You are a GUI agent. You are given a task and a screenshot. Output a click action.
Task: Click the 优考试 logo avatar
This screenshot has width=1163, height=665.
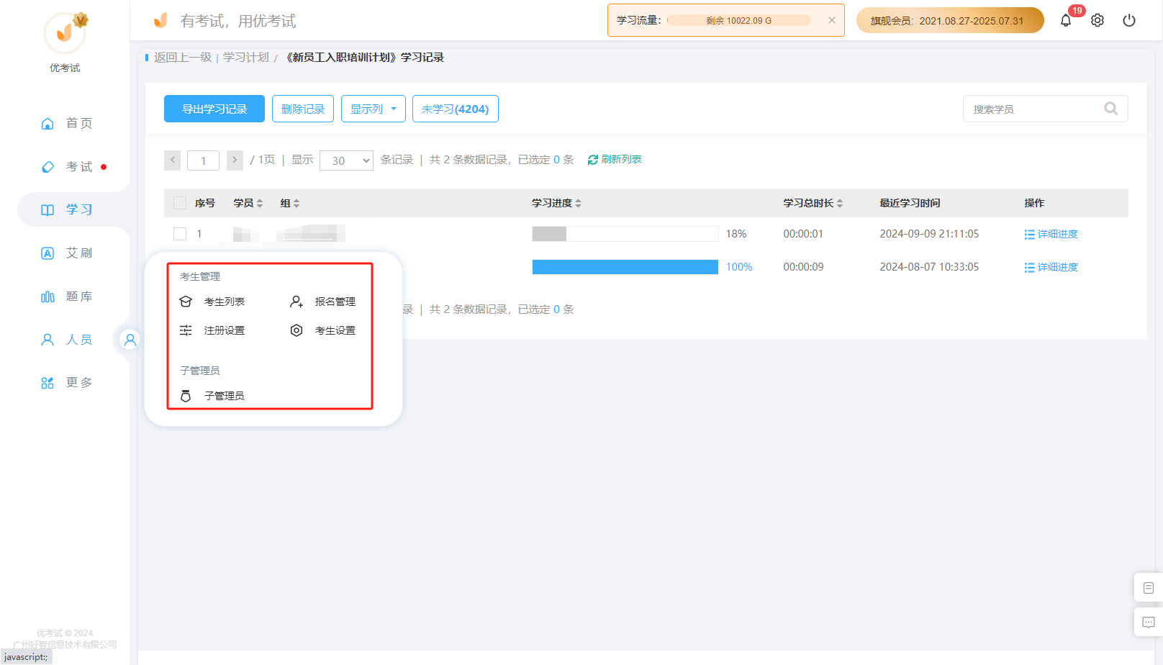(x=65, y=33)
